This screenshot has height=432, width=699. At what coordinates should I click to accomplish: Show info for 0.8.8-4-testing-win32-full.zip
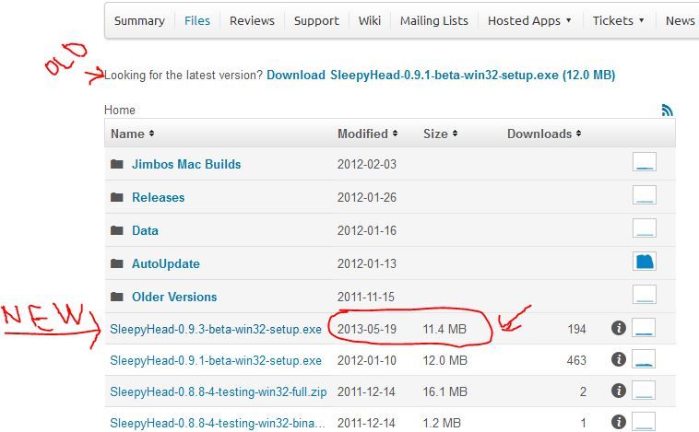619,391
